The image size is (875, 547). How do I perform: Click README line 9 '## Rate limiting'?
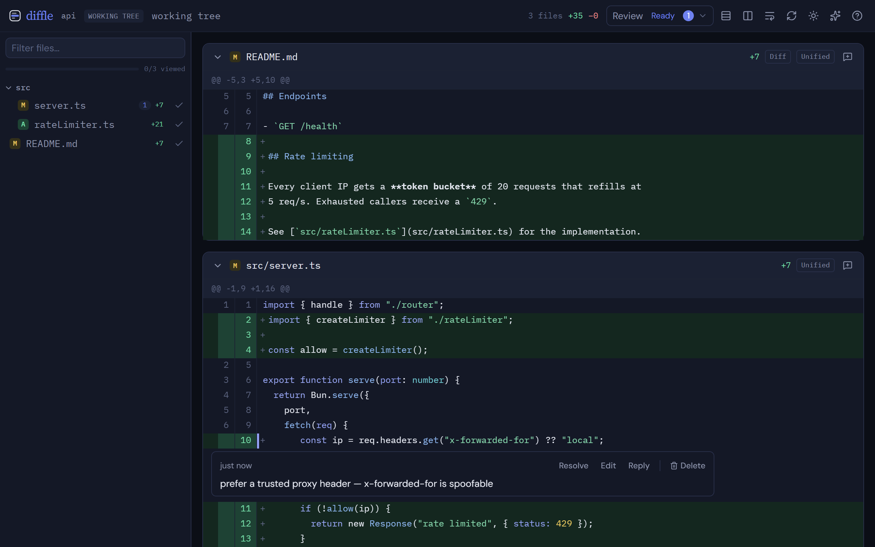coord(311,156)
